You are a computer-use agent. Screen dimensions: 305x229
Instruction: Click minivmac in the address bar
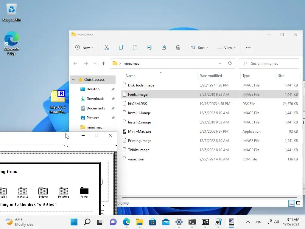(131, 64)
